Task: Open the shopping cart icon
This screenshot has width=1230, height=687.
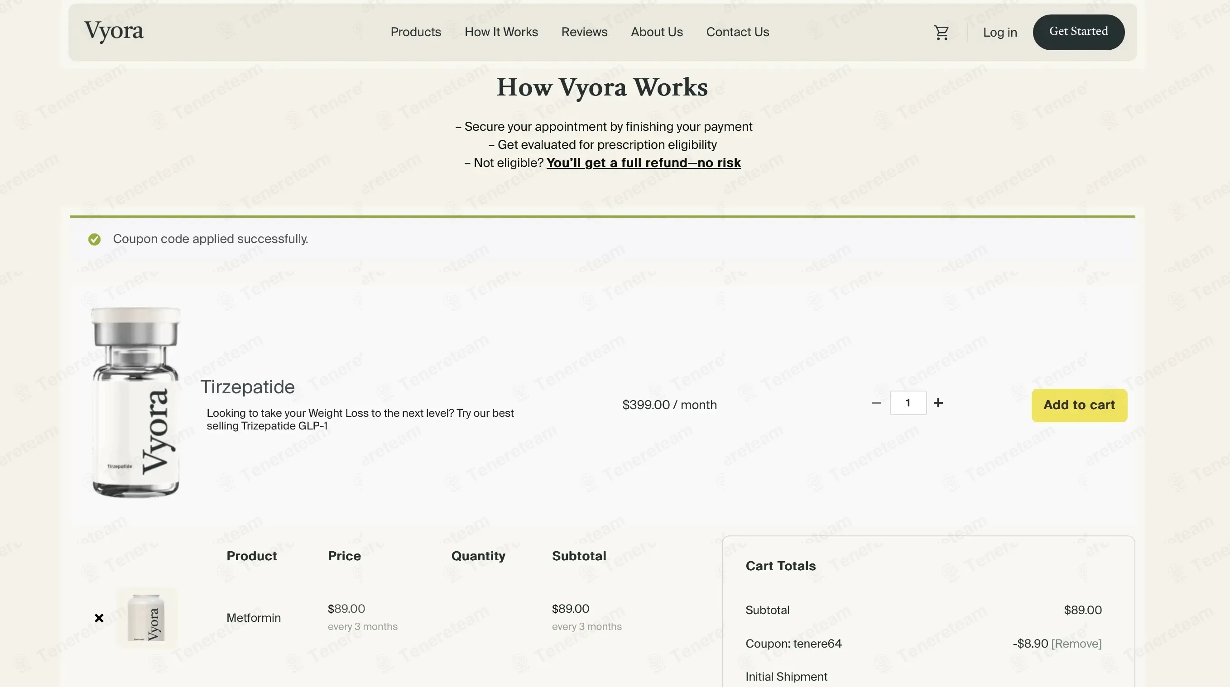Action: click(x=941, y=33)
